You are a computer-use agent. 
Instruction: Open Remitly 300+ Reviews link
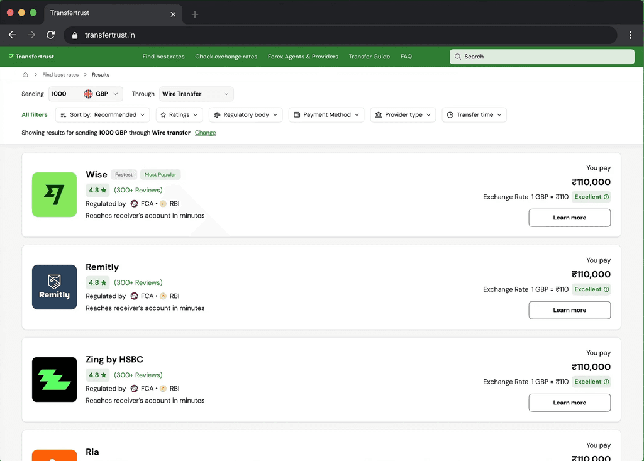138,282
